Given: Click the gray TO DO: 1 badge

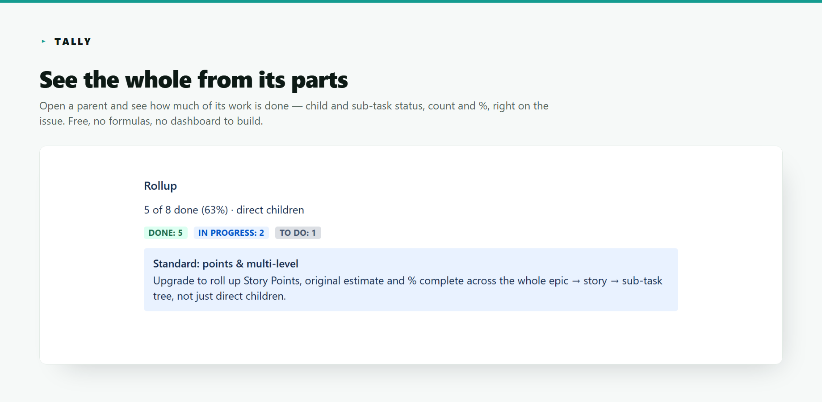Looking at the screenshot, I should [x=298, y=233].
